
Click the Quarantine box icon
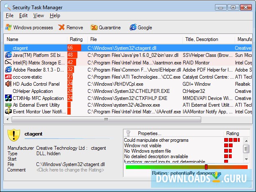point(94,27)
